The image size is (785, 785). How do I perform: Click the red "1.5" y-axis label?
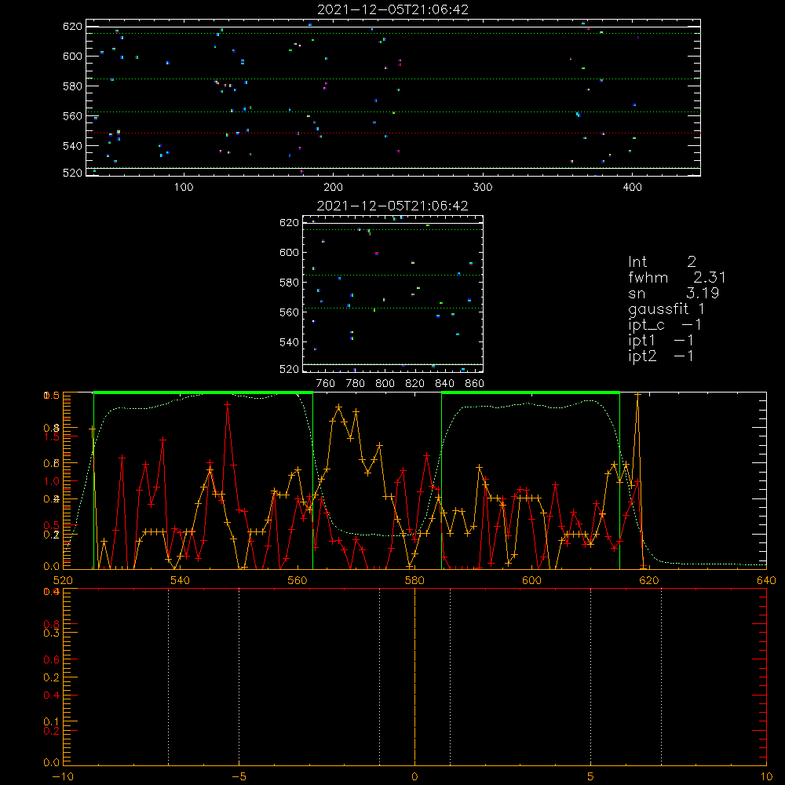click(52, 436)
